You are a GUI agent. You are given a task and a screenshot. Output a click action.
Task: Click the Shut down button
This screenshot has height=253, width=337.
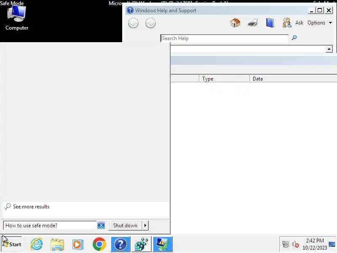point(125,226)
